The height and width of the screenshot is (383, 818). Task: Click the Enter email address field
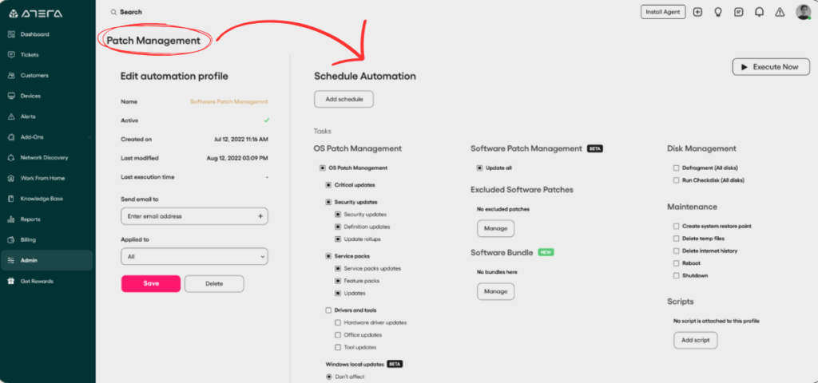194,215
